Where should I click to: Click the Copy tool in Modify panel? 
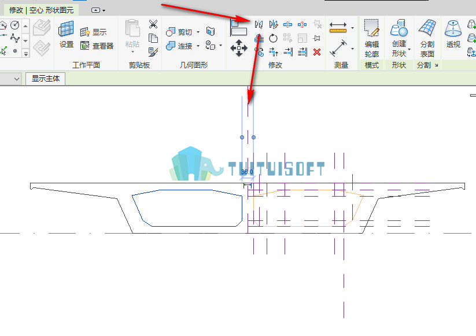(260, 52)
